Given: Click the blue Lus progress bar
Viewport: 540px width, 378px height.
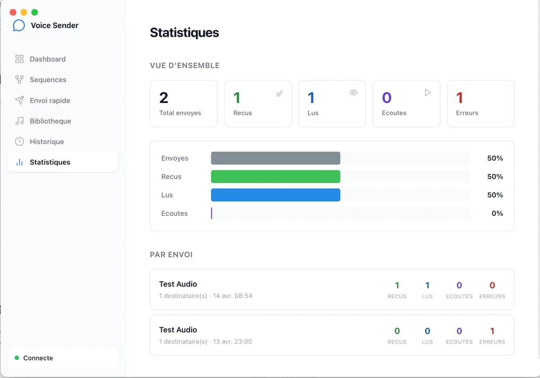Looking at the screenshot, I should (x=275, y=195).
